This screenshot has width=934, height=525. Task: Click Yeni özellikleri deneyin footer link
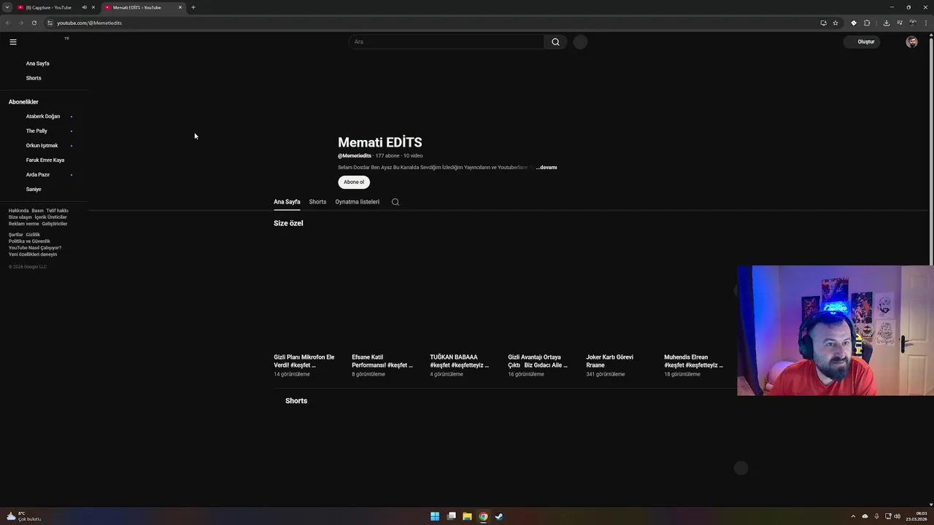click(x=33, y=254)
